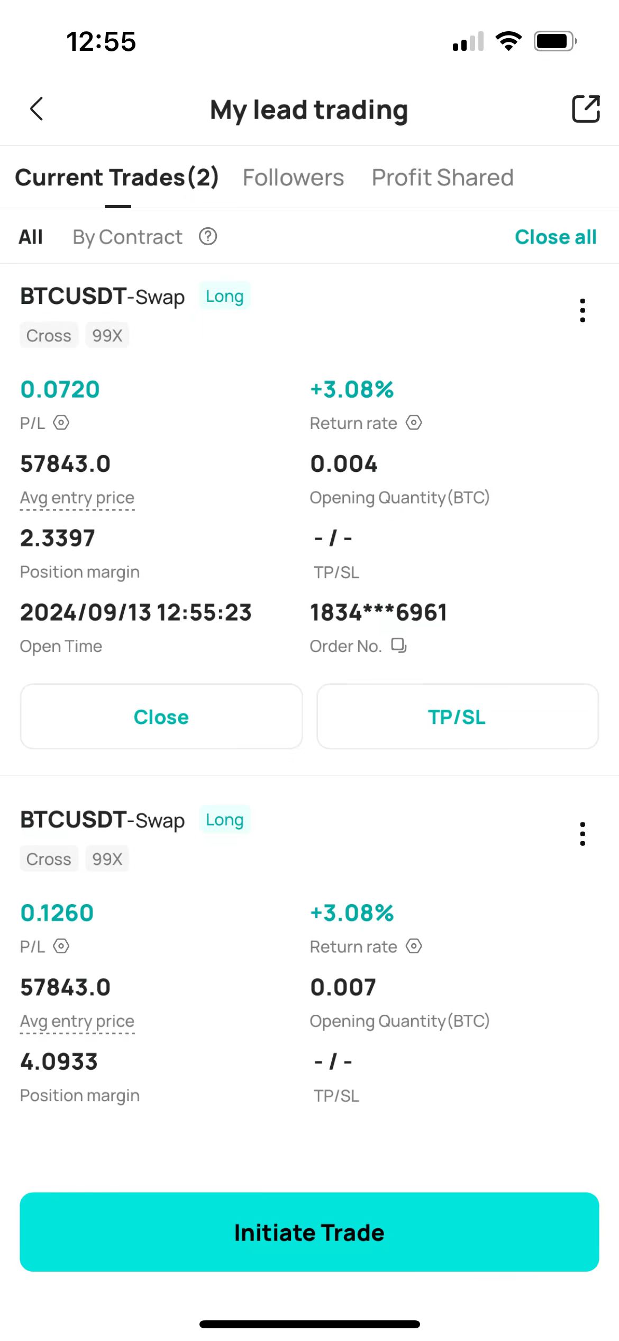The width and height of the screenshot is (619, 1341).
Task: Open three-dot menu of second BTCUSDT trade
Action: point(582,834)
